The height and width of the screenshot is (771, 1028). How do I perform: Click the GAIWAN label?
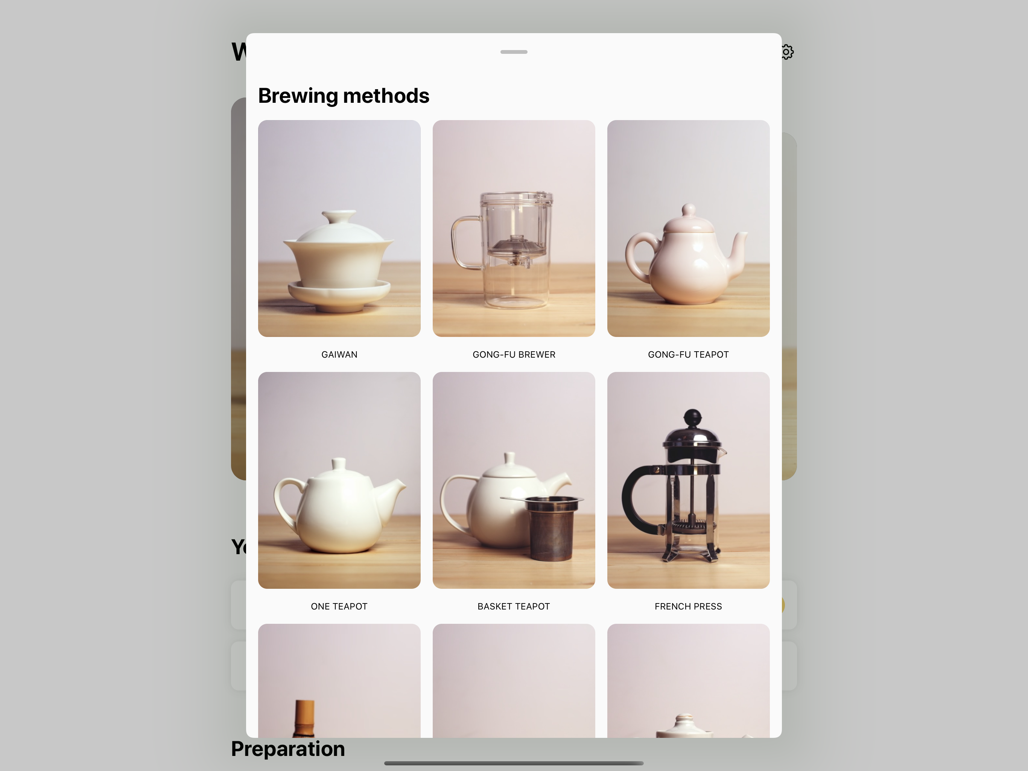(339, 354)
